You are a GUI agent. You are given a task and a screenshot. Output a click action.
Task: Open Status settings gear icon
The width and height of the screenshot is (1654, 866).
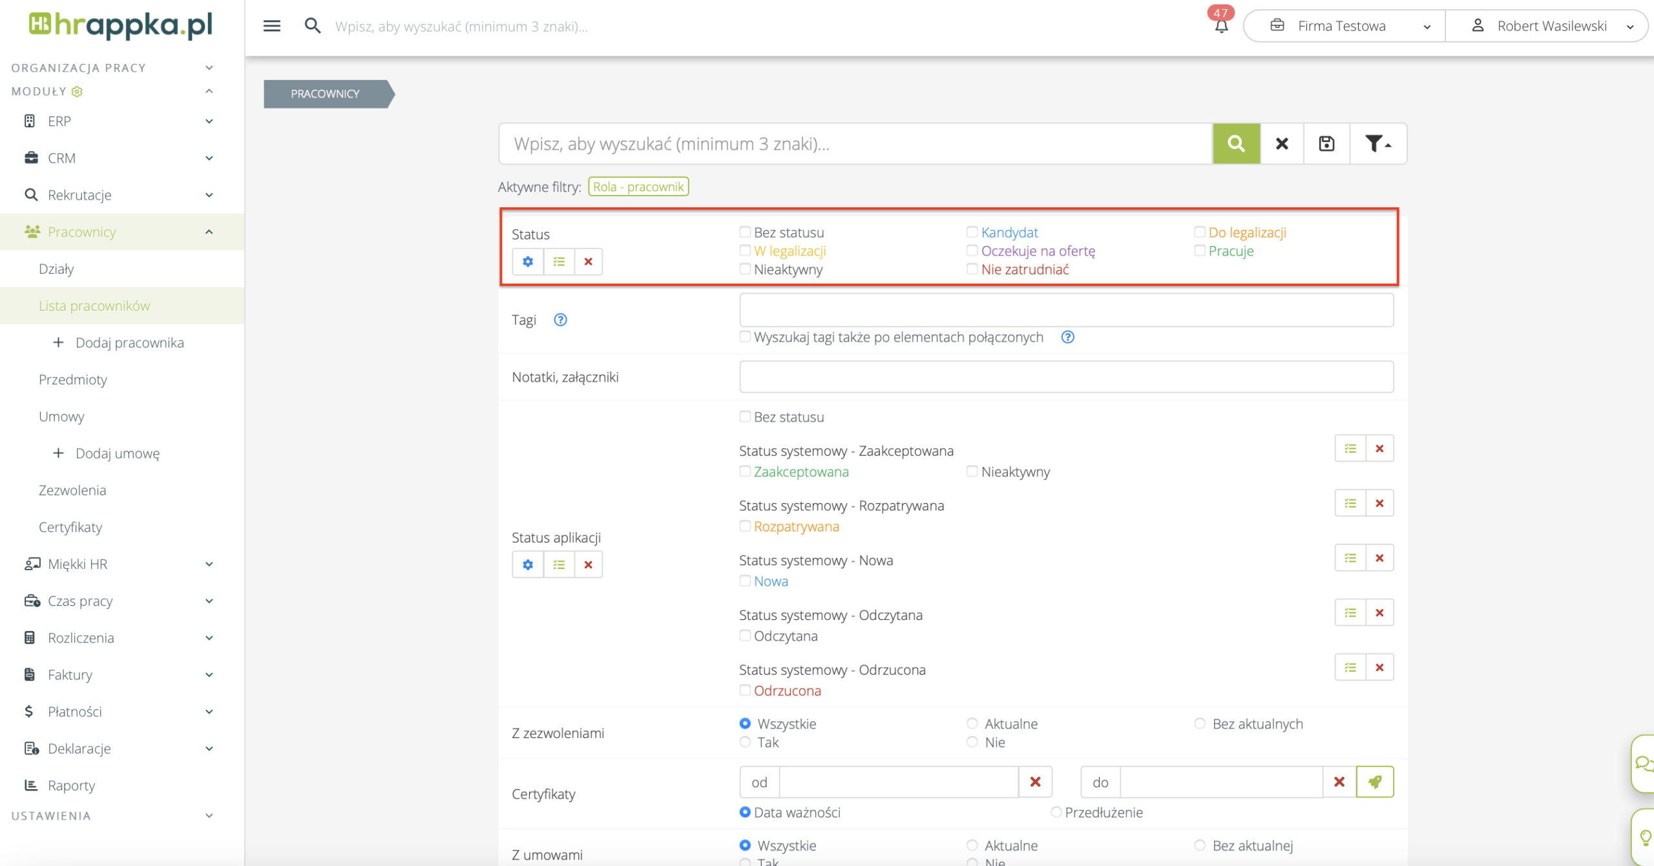click(x=528, y=262)
